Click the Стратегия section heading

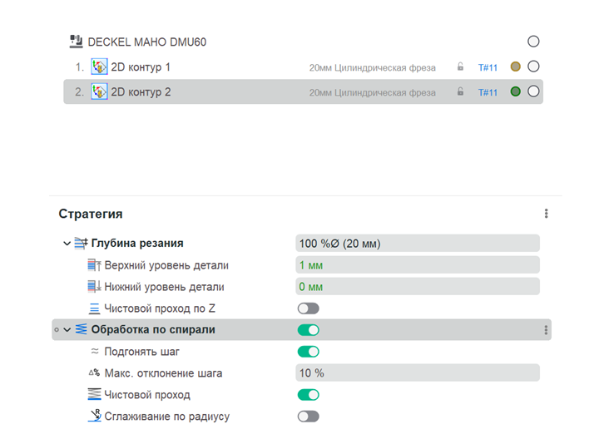point(91,214)
